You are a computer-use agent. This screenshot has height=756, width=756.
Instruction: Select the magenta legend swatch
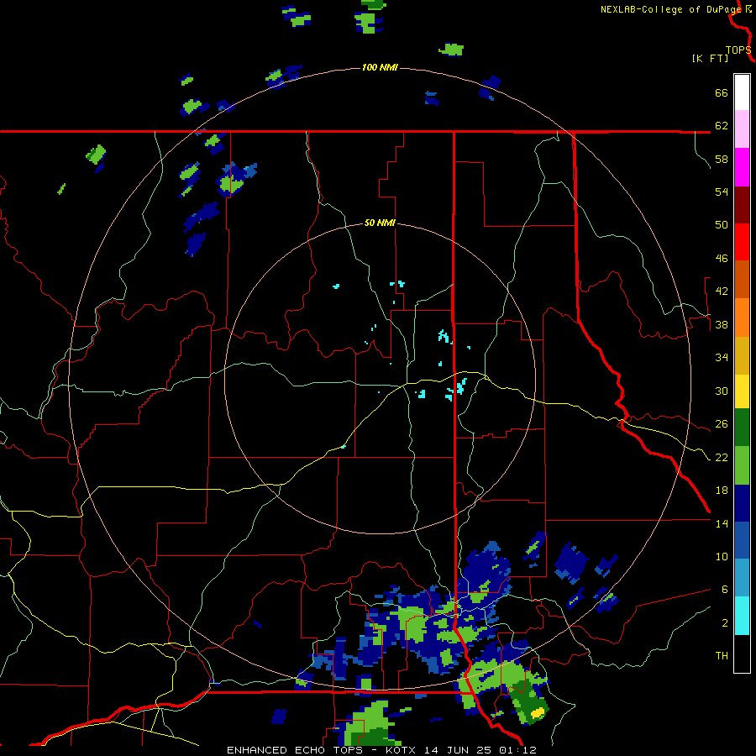pyautogui.click(x=742, y=167)
